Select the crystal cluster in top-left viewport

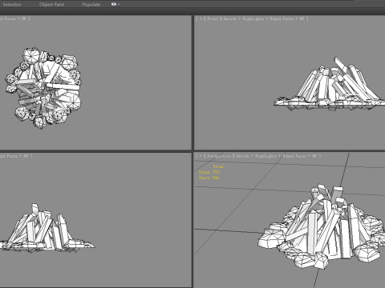(x=43, y=88)
